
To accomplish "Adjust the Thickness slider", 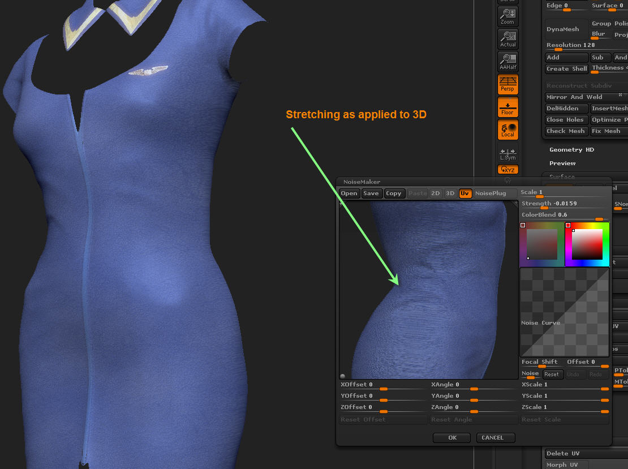I will 609,69.
